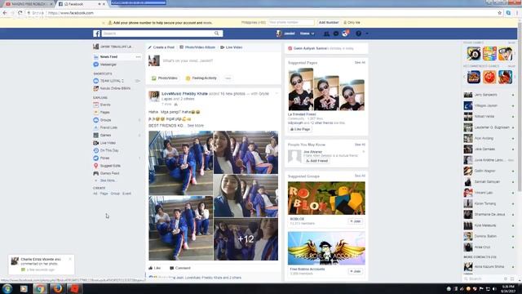This screenshot has width=522, height=294.
Task: Open the red creature recommended game icon
Action: point(489,77)
